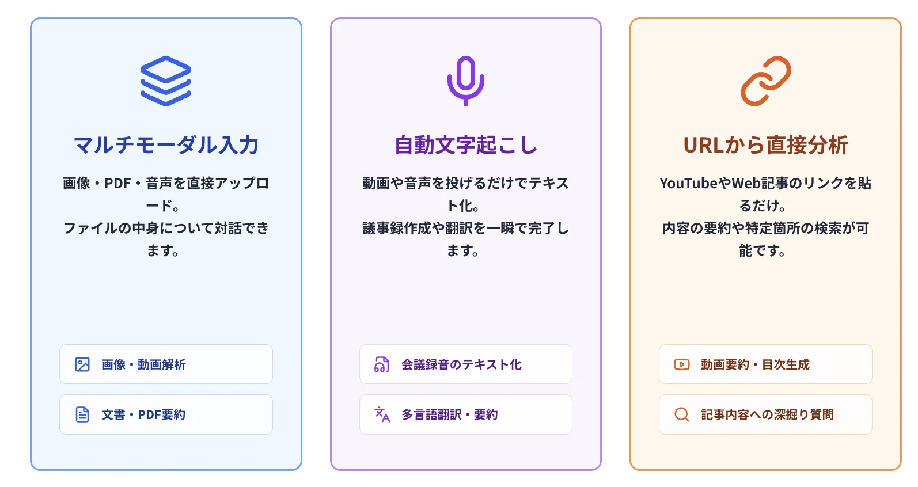This screenshot has width=918, height=487.
Task: Click the magnifier icon beside 記事内容への深掘り質問
Action: coord(681,414)
